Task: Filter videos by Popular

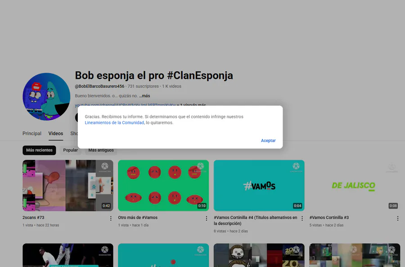Action: click(70, 150)
